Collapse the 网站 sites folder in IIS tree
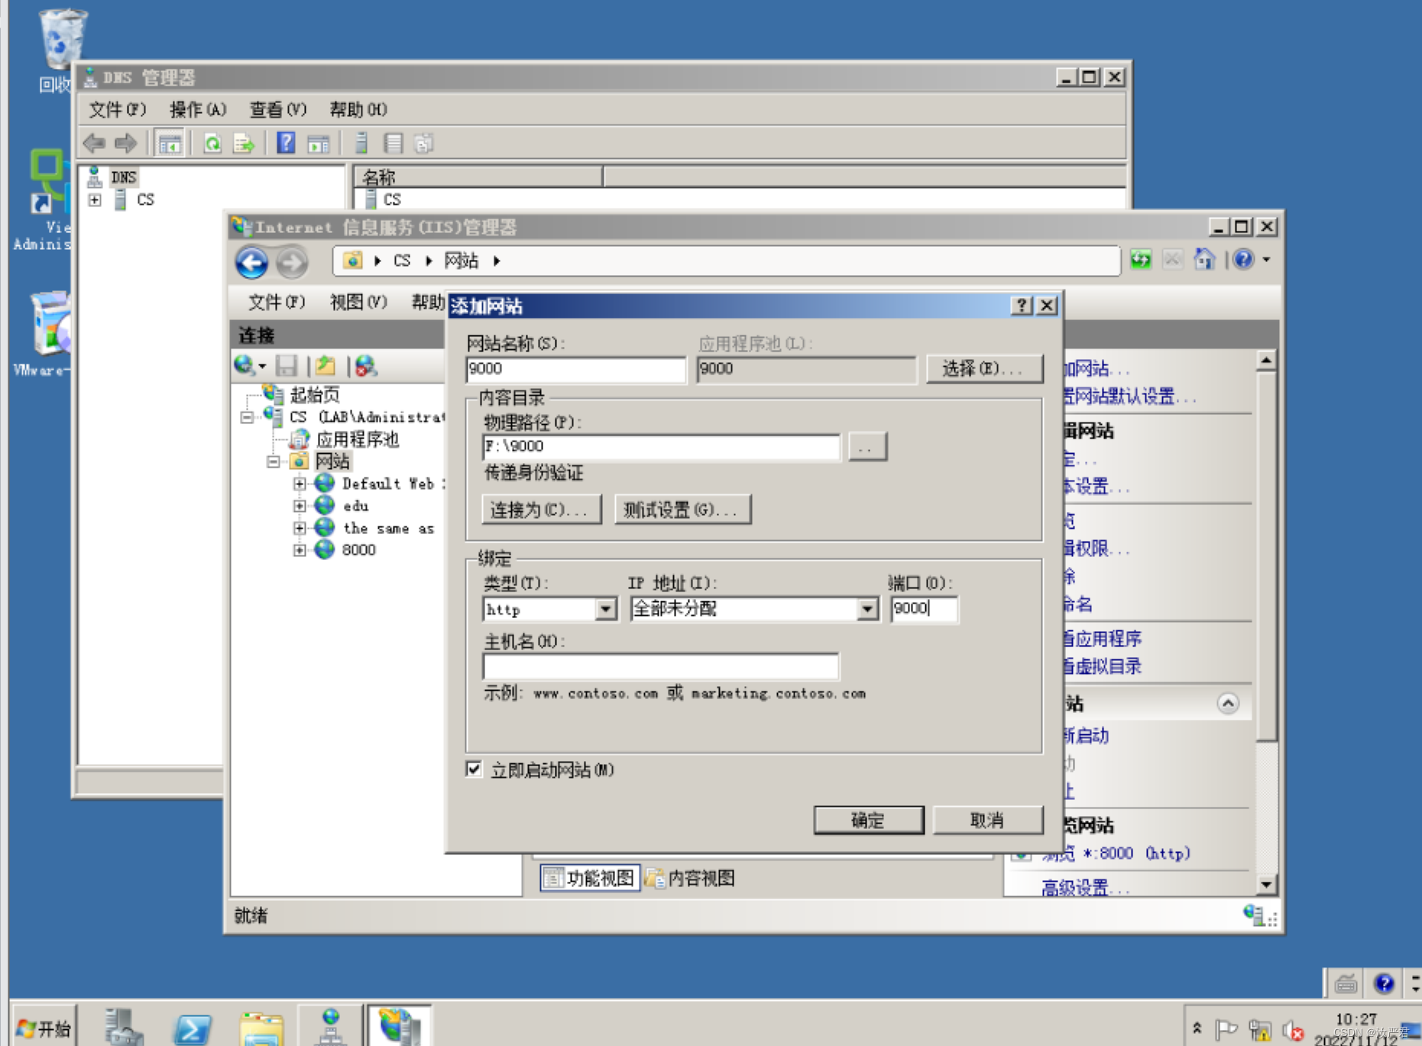1422x1046 pixels. (x=274, y=461)
